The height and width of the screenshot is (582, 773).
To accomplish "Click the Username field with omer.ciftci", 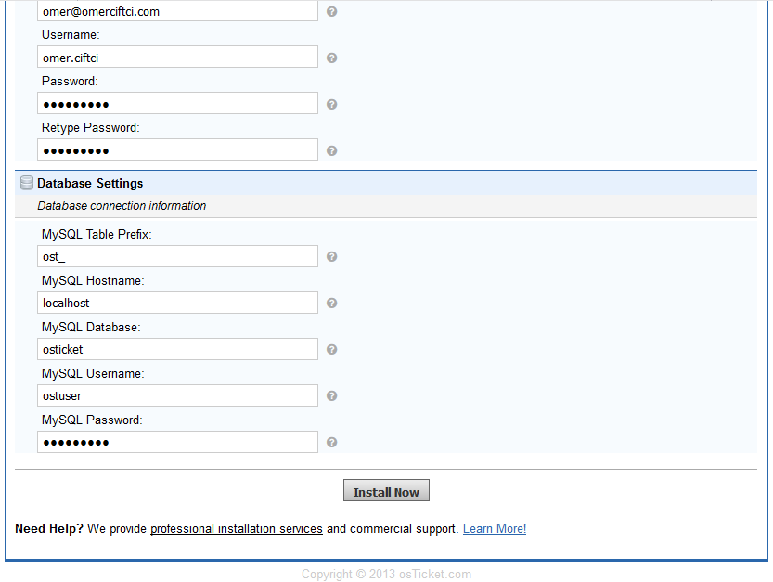I will click(177, 58).
